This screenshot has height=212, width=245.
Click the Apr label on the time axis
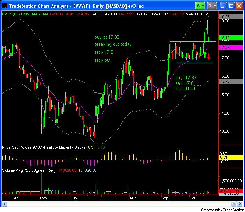[x=17, y=198]
